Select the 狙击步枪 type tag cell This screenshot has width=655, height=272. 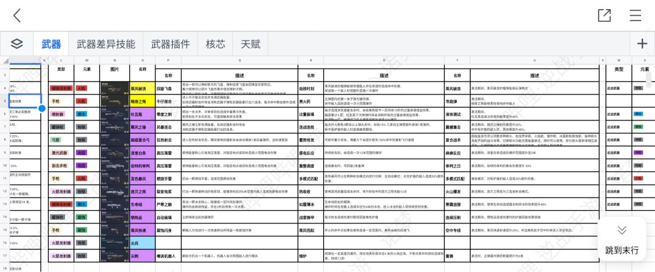[61, 165]
